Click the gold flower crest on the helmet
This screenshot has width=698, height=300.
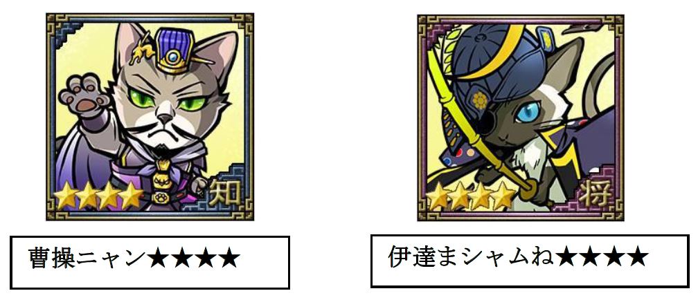479,100
